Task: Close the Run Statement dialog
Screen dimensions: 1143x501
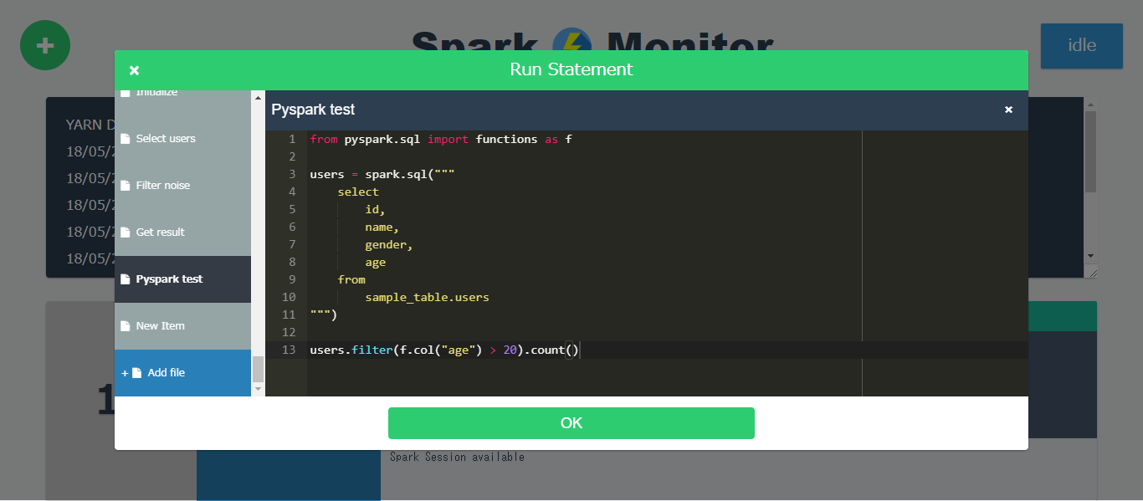Action: (x=135, y=70)
